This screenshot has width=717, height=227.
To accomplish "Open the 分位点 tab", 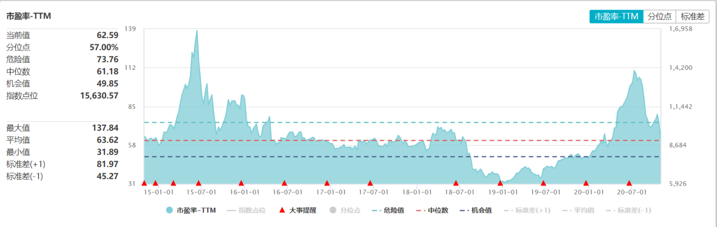I will click(x=659, y=16).
